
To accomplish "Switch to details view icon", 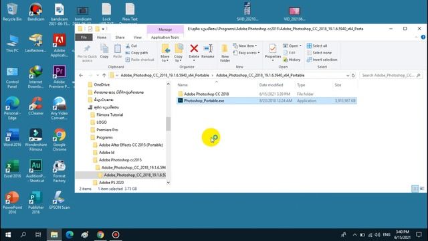I will 415,189.
